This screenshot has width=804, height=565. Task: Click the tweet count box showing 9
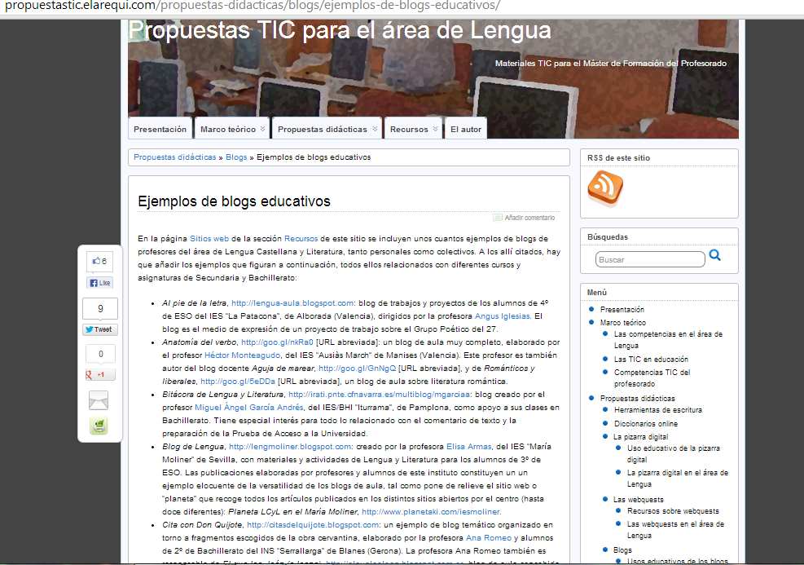[100, 308]
